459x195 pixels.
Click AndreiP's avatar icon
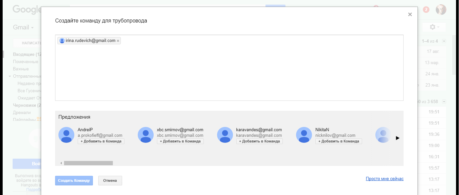coord(66,135)
